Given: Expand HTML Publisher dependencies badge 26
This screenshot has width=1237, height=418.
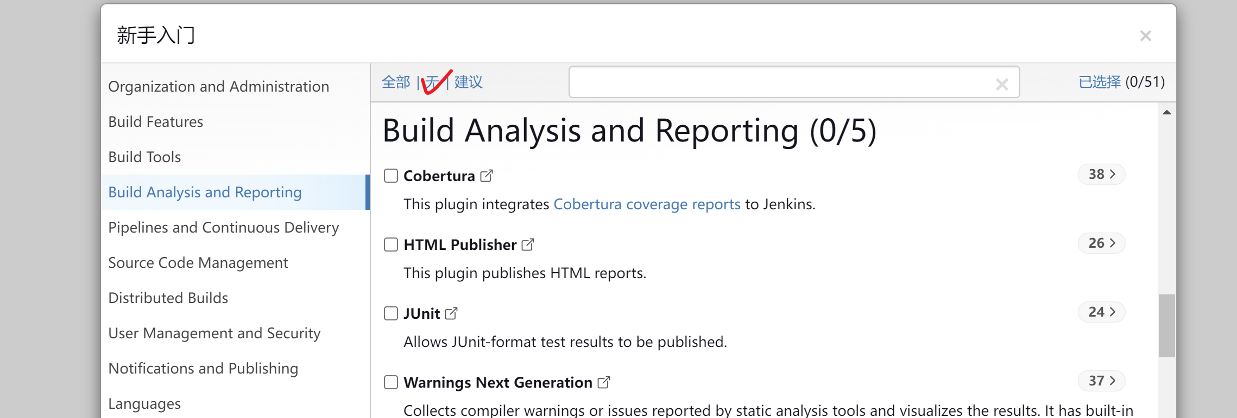Looking at the screenshot, I should [x=1101, y=243].
